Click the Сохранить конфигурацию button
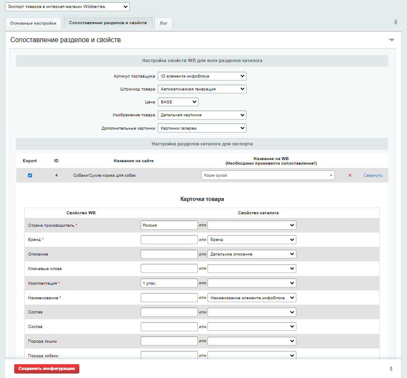 pos(47,369)
